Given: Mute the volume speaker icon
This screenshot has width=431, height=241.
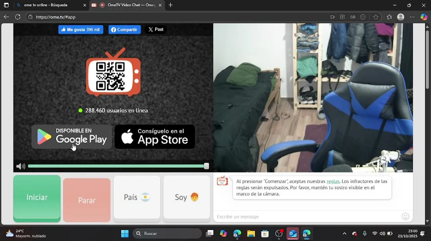Looking at the screenshot, I should [20, 166].
